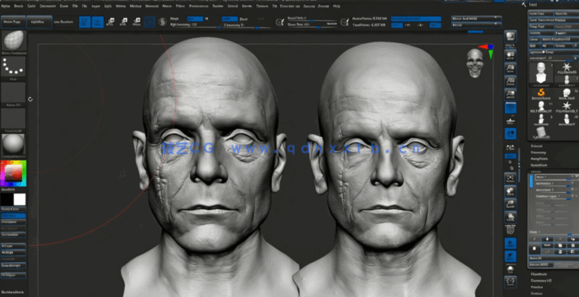
Task: Select the Cylinder3D tool thumbnail
Action: 542,132
